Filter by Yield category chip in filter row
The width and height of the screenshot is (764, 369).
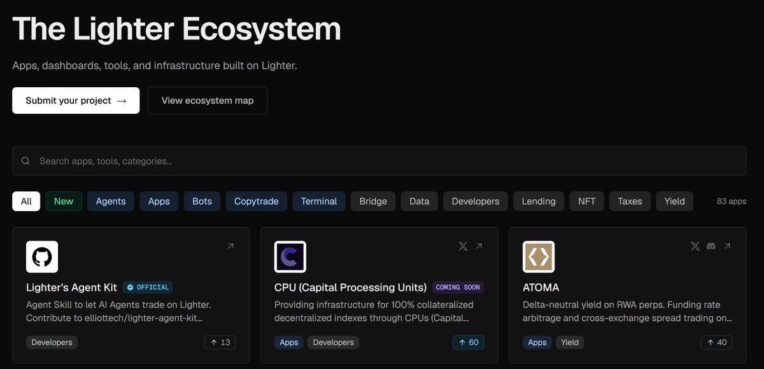(x=675, y=201)
